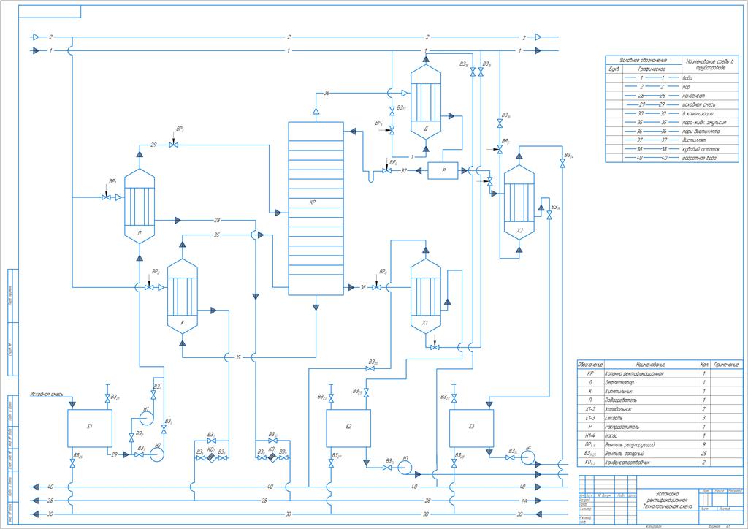This screenshot has height=529, width=748.
Task: Click valve ВЗ1 before pump Н2
Action: pos(140,455)
